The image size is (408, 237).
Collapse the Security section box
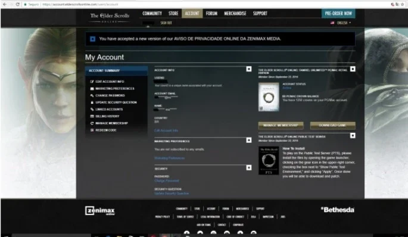pos(249,167)
